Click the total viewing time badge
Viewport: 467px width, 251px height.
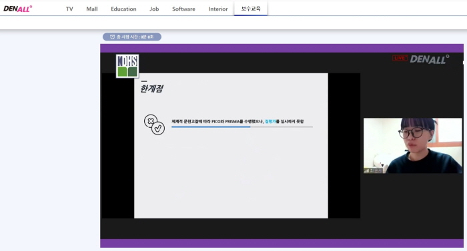132,37
